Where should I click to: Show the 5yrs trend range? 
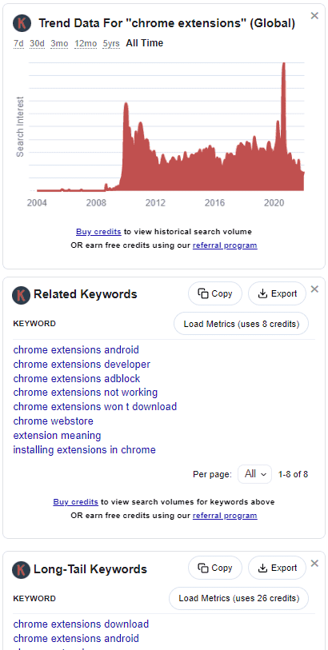click(111, 43)
